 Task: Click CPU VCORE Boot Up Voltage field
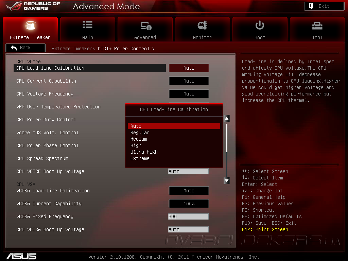[x=188, y=171]
